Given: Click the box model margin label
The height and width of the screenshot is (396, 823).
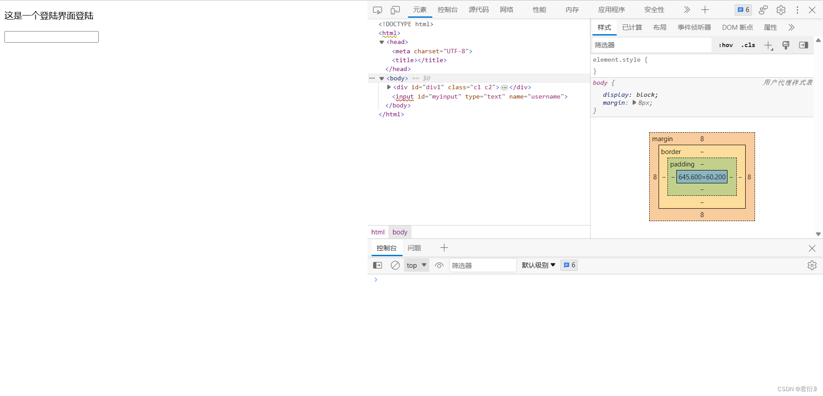Looking at the screenshot, I should [663, 139].
